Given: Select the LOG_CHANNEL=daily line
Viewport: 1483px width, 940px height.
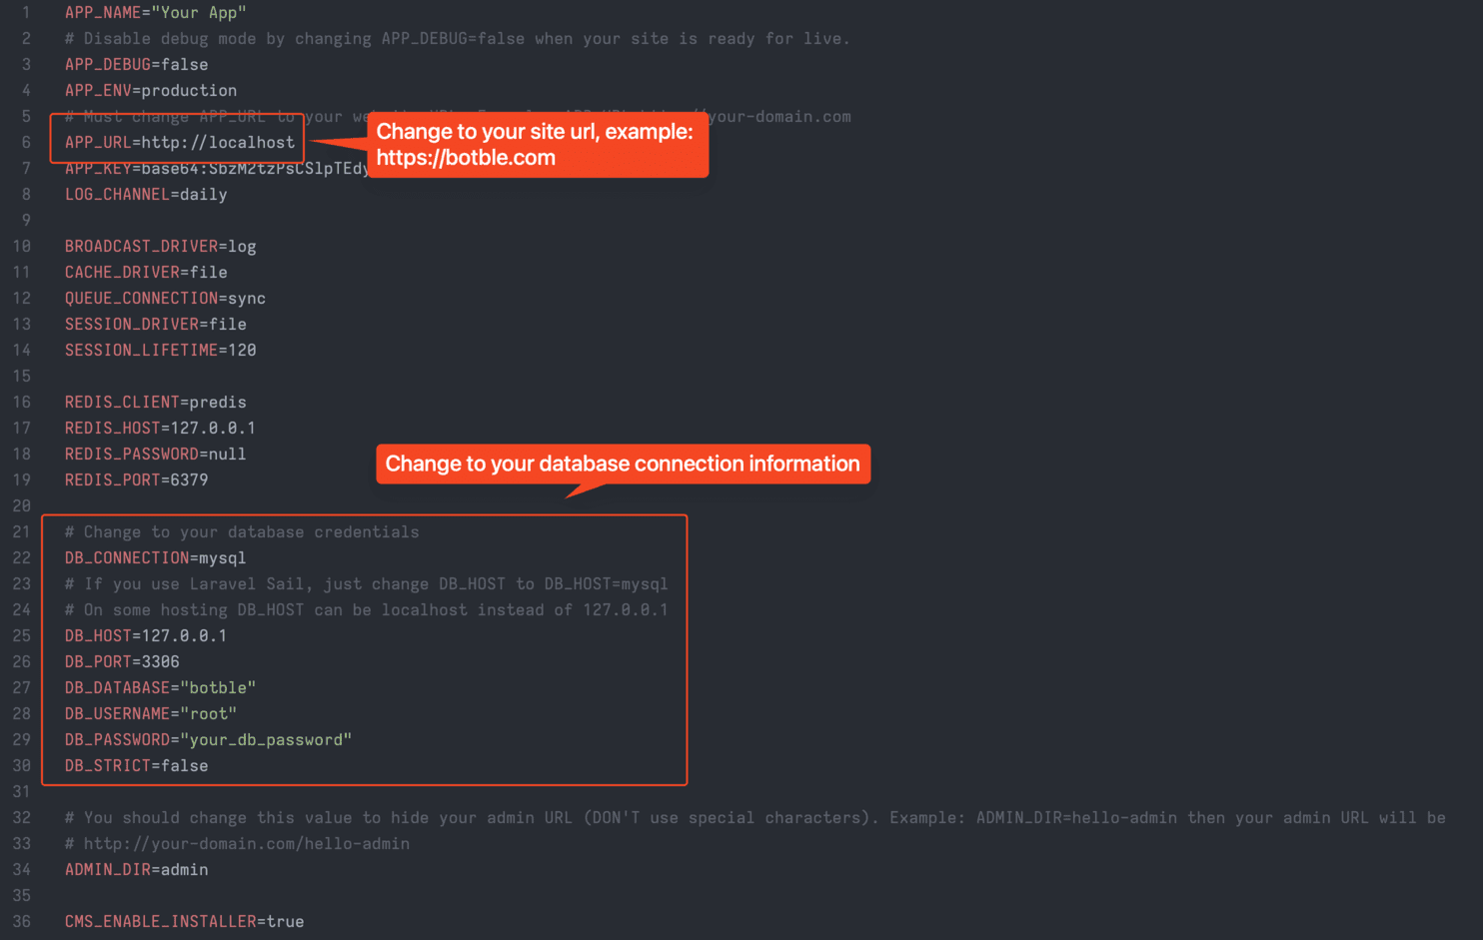Looking at the screenshot, I should coord(145,195).
